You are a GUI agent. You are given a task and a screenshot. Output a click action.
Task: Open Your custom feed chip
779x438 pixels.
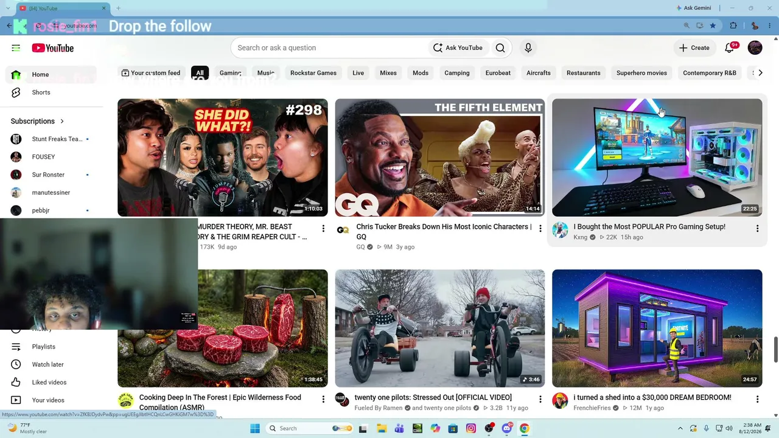pos(151,73)
